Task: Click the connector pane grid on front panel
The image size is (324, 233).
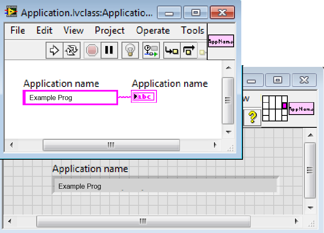Action: (x=274, y=108)
